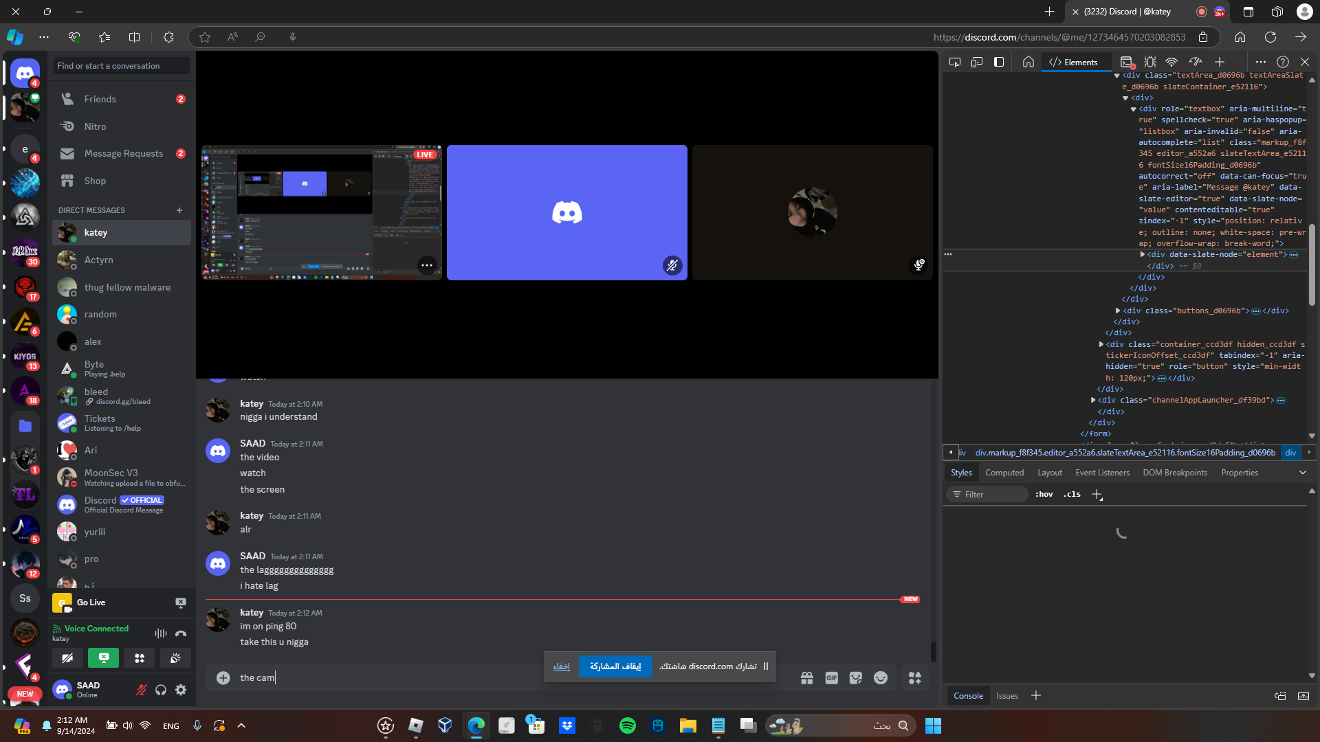Toggle .cls class editor
1320x742 pixels.
pyautogui.click(x=1072, y=495)
